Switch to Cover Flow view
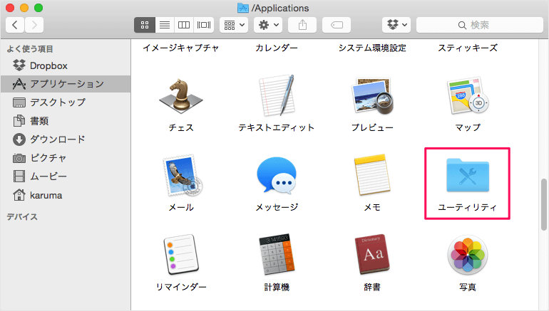Screen dimensions: 549x311 click(x=204, y=25)
